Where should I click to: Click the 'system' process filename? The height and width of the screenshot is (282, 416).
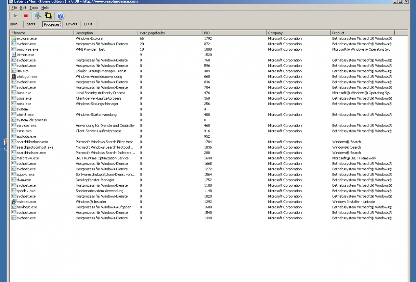click(22, 109)
